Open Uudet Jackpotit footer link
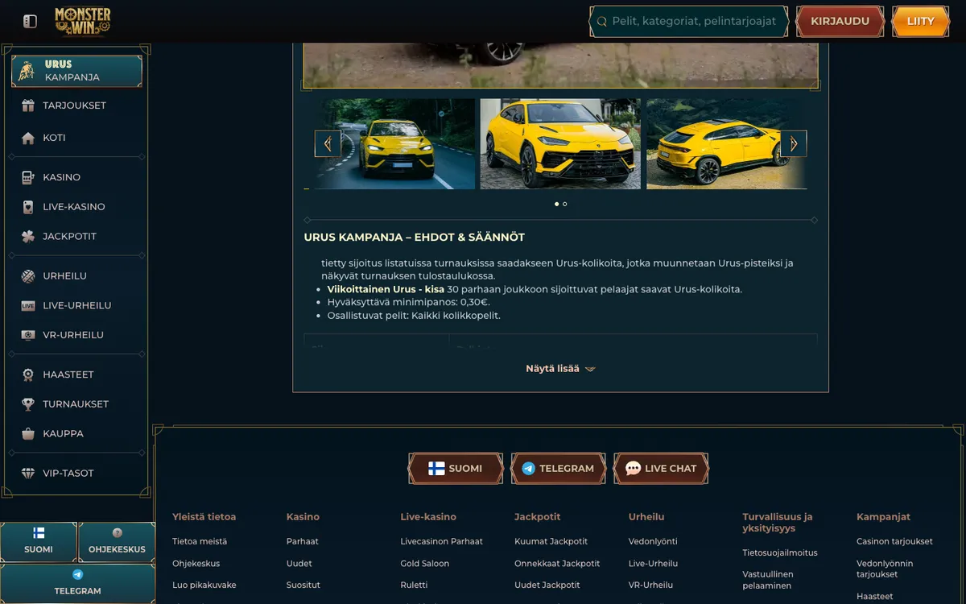966x604 pixels. pos(547,585)
